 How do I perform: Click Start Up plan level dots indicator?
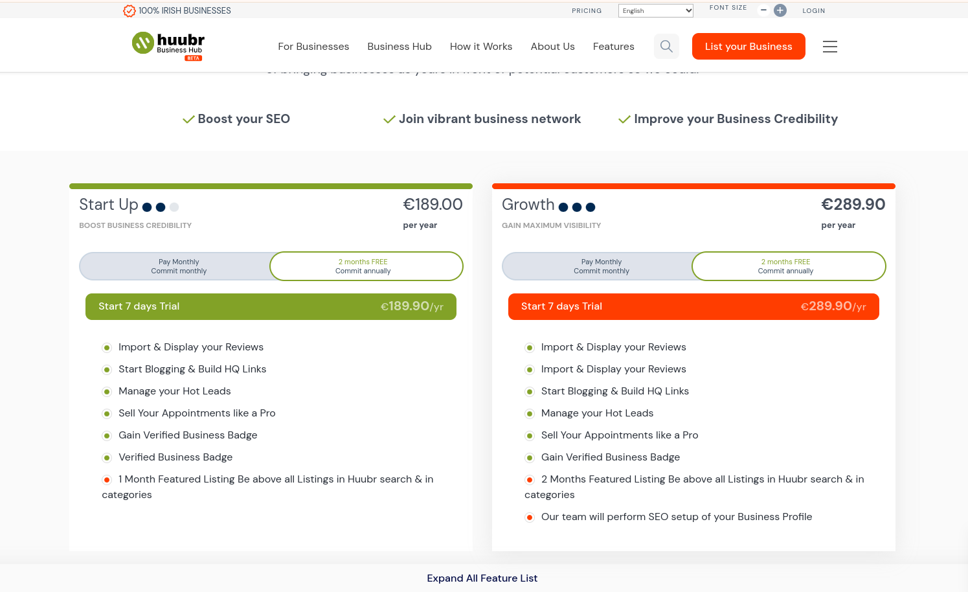click(161, 207)
